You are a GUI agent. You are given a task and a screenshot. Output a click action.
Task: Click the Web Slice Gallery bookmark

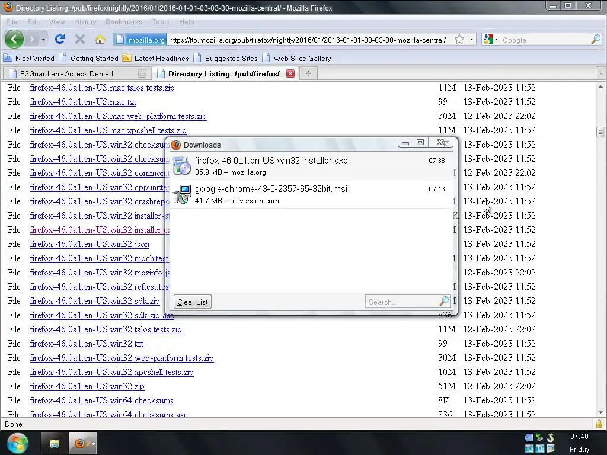pos(297,59)
